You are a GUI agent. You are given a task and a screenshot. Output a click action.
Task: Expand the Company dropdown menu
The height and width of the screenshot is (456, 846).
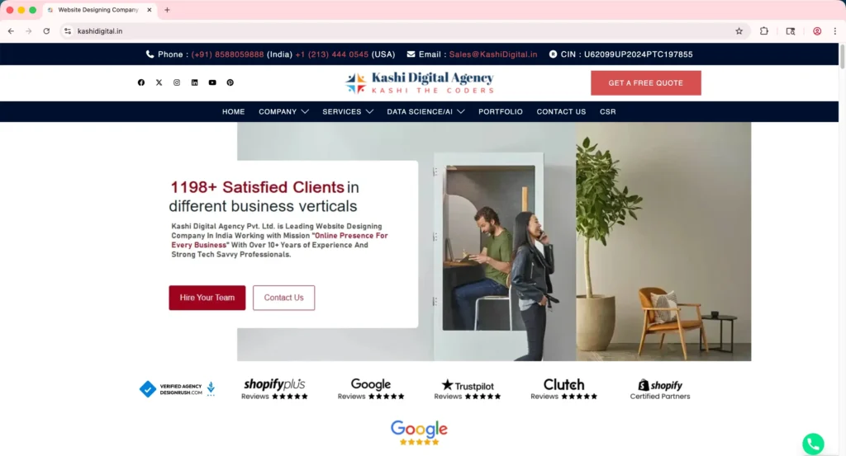click(x=283, y=111)
